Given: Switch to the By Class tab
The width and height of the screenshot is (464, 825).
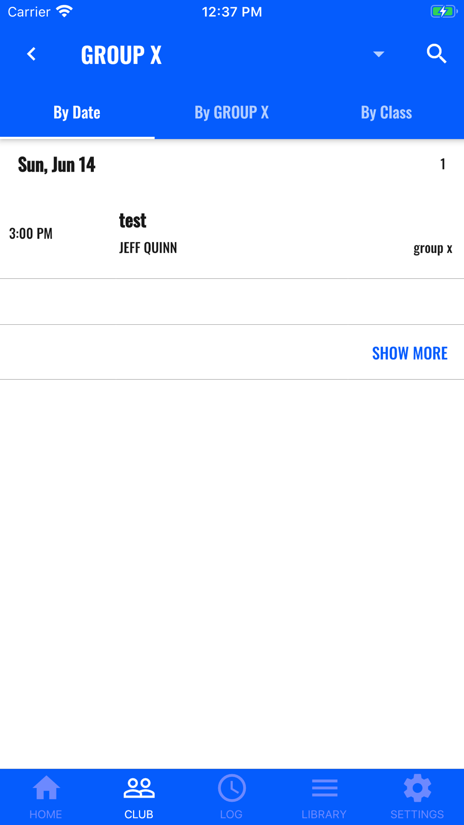Looking at the screenshot, I should 387,112.
